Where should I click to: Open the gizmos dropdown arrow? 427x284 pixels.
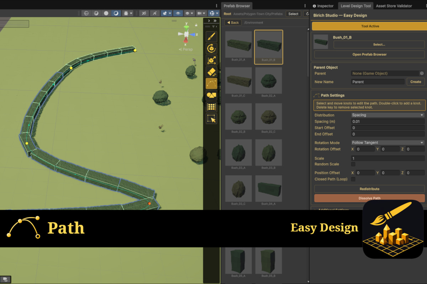(x=217, y=13)
